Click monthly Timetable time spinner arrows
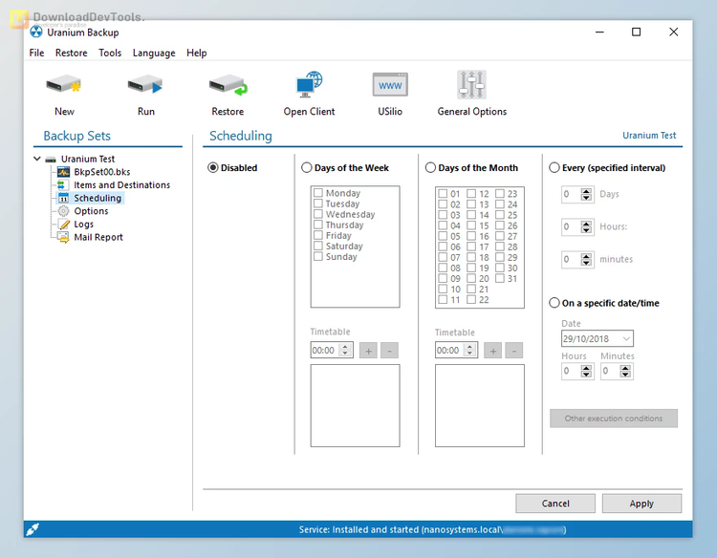 point(470,350)
